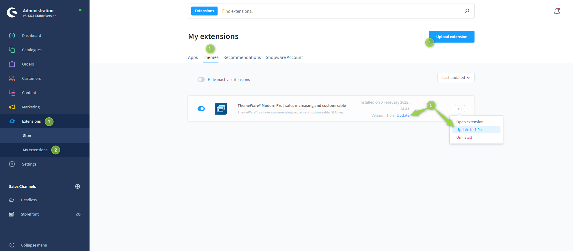Open Store in the Extensions submenu
This screenshot has height=251, width=573.
tap(45, 135)
